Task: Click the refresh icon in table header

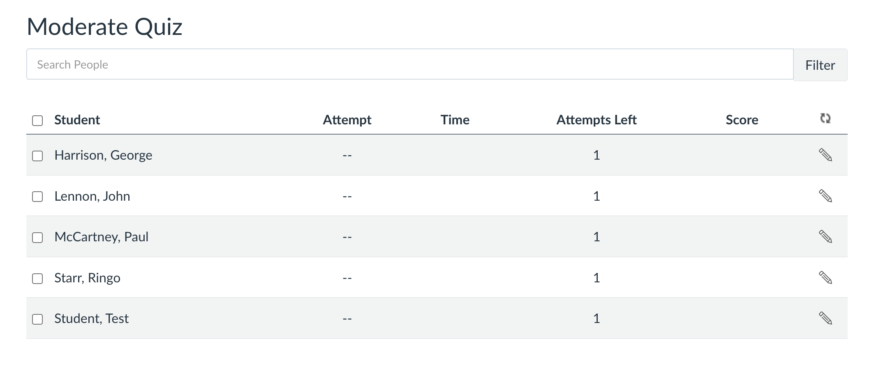Action: point(825,119)
